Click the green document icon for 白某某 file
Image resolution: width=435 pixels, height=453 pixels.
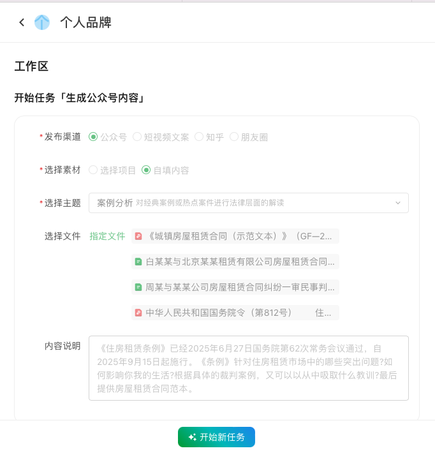pyautogui.click(x=138, y=262)
